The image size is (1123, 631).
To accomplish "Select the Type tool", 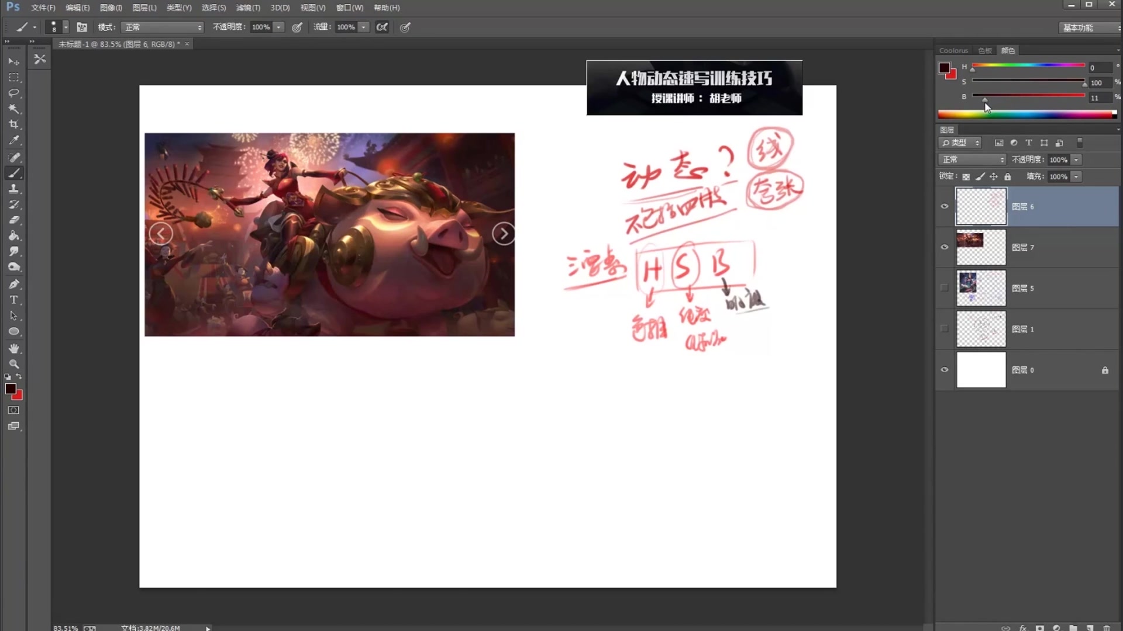I will [x=13, y=300].
